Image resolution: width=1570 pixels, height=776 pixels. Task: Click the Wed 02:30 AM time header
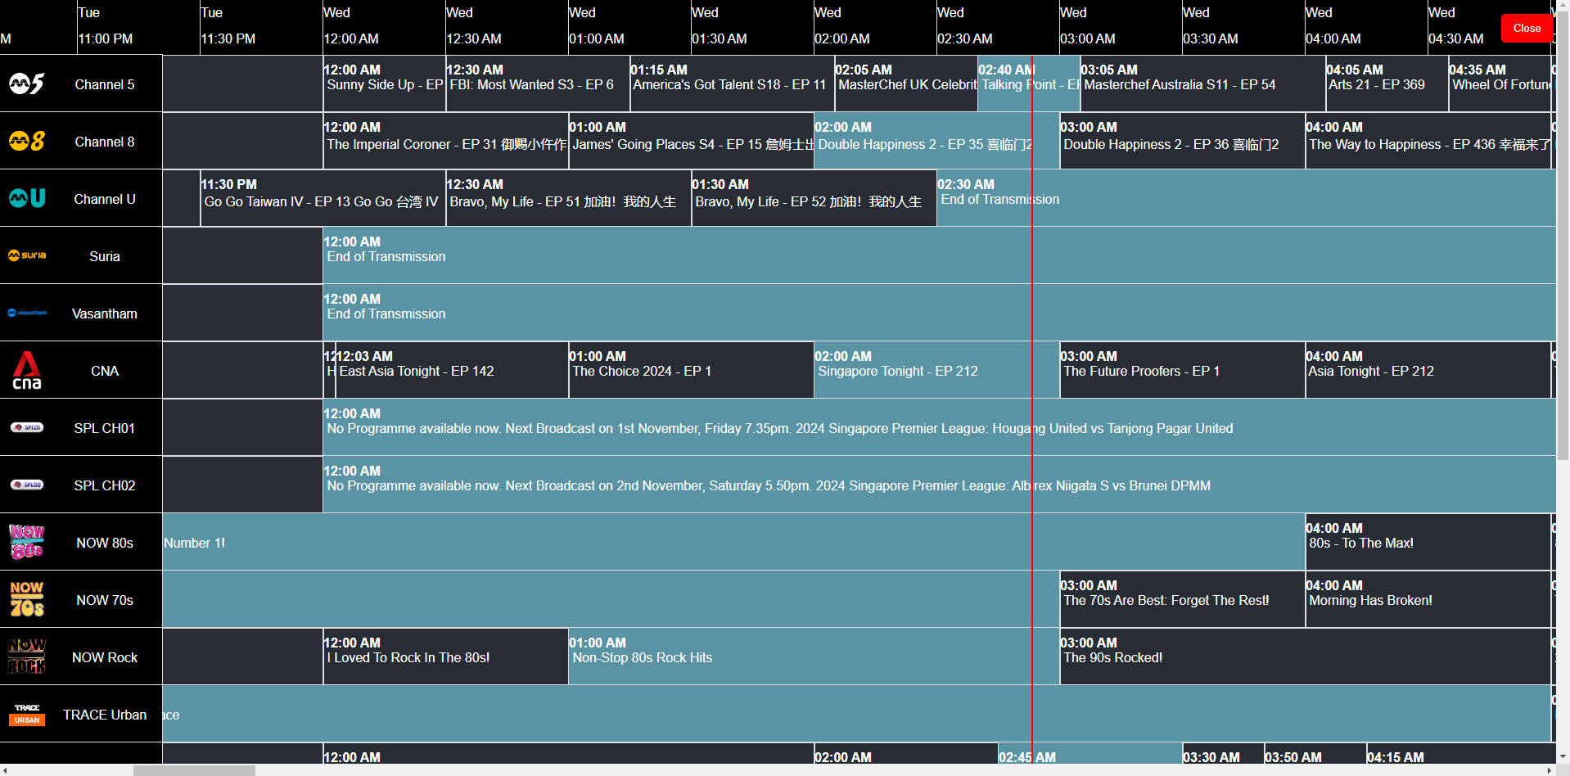[x=997, y=26]
